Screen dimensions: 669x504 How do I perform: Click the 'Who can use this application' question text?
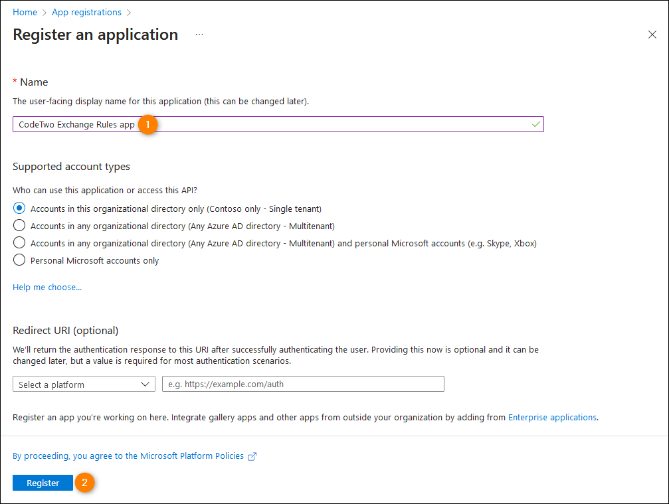(105, 190)
